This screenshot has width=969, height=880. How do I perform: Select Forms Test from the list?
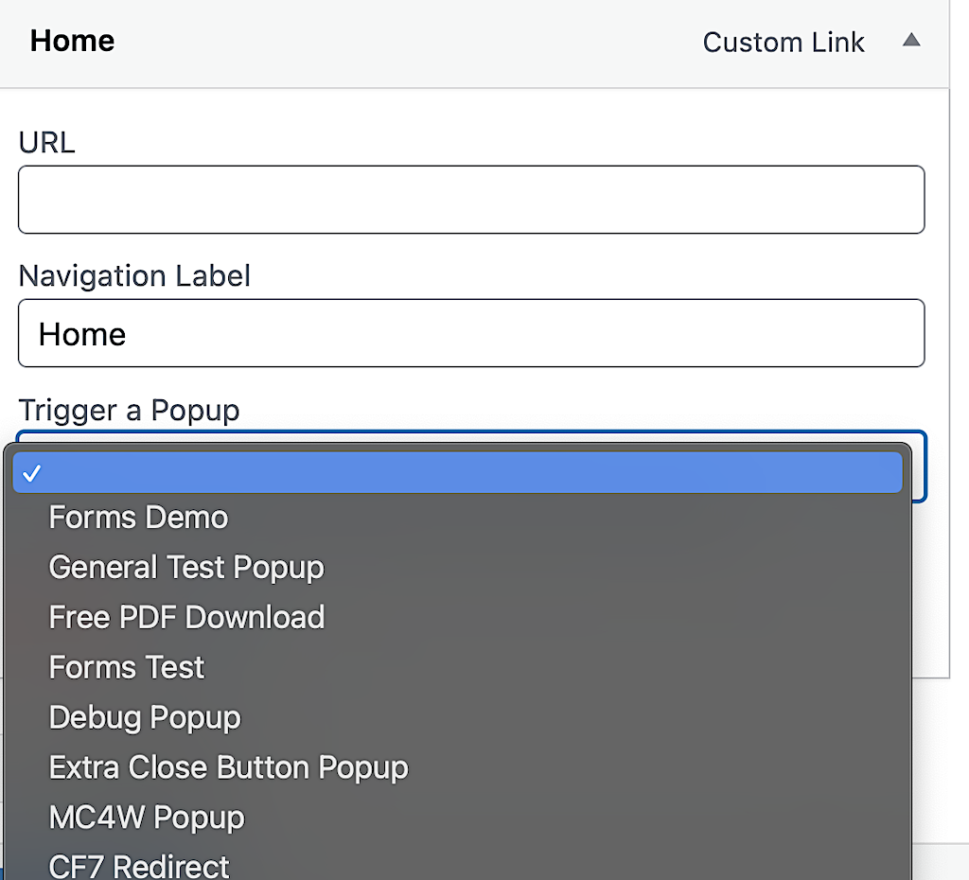click(126, 667)
